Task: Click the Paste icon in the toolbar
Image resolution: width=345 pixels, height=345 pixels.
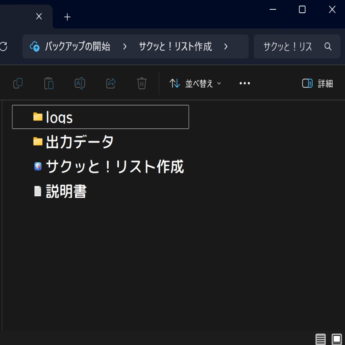Action: (x=49, y=83)
